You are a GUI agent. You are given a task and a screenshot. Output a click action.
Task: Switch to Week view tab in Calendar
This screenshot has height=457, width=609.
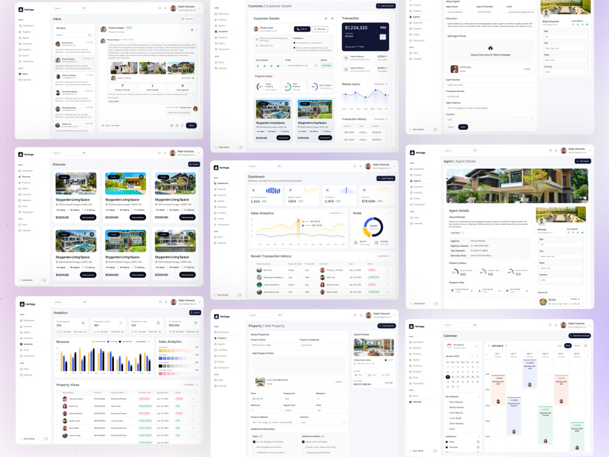(568, 345)
